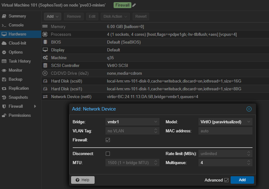Image resolution: width=269 pixels, height=189 pixels.
Task: Click the blue Add button in the dialog
Action: click(242, 180)
